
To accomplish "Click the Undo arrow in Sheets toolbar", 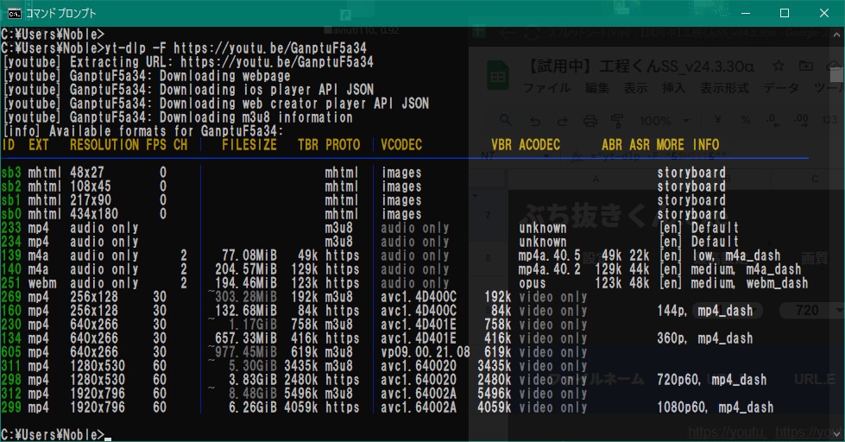I will (534, 121).
